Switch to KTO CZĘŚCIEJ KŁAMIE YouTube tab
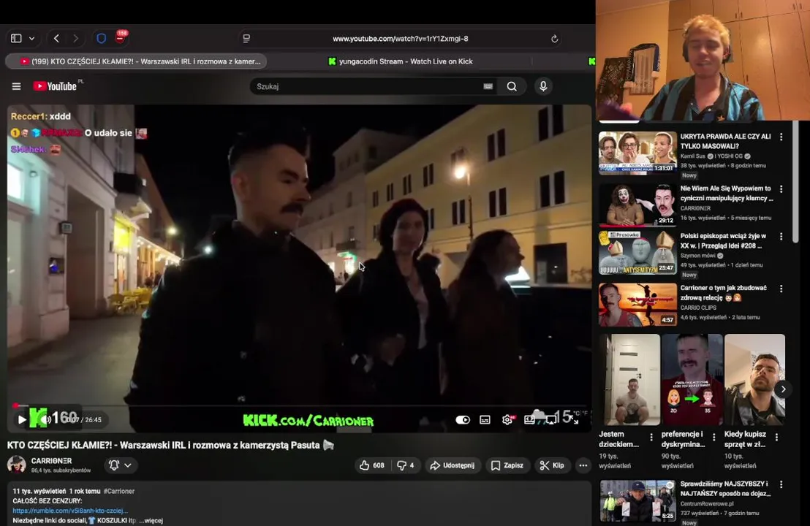Screen dimensions: 810x526 [x=137, y=61]
